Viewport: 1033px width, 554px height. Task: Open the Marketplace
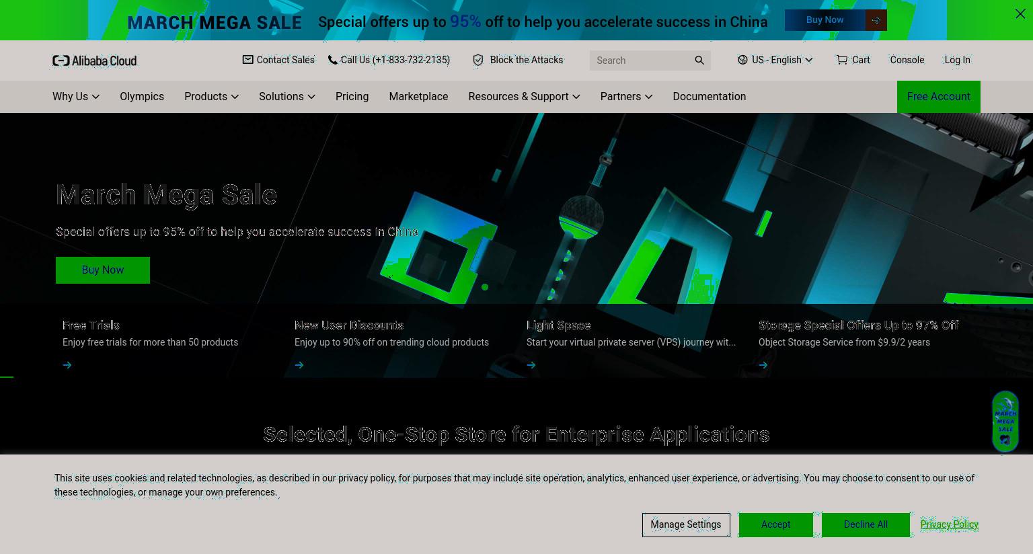pos(418,97)
